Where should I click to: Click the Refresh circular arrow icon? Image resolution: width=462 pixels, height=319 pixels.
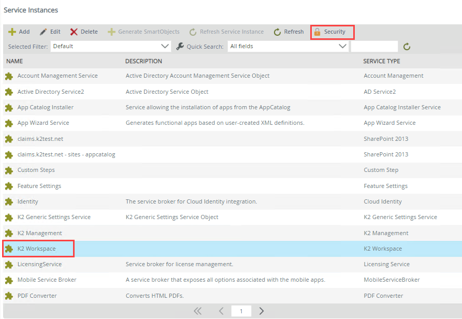tap(277, 32)
